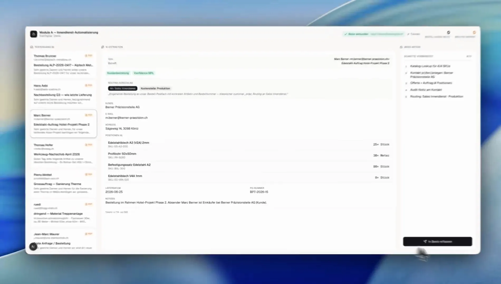The width and height of the screenshot is (501, 284).
Task: Click the green Confidence percentage tag
Action: click(x=143, y=73)
